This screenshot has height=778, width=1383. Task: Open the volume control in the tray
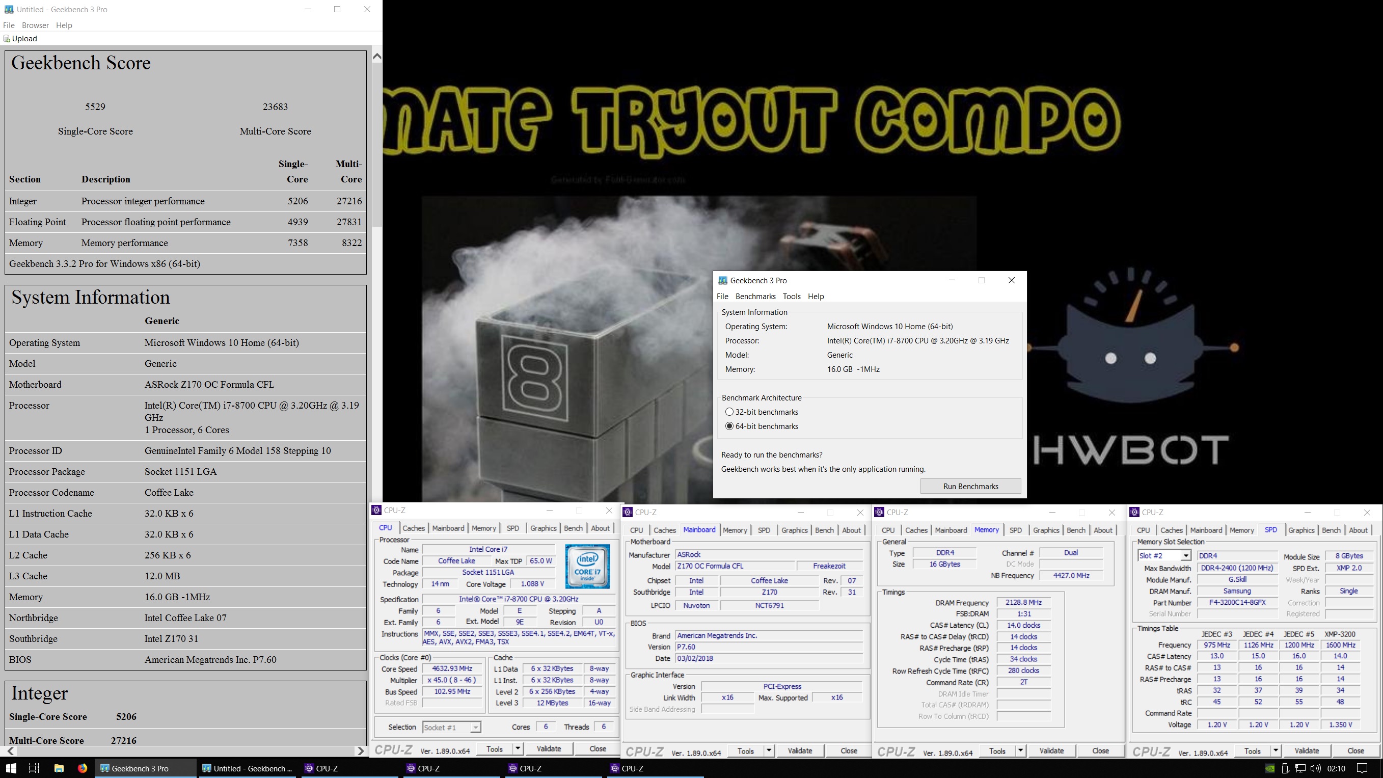point(1315,768)
